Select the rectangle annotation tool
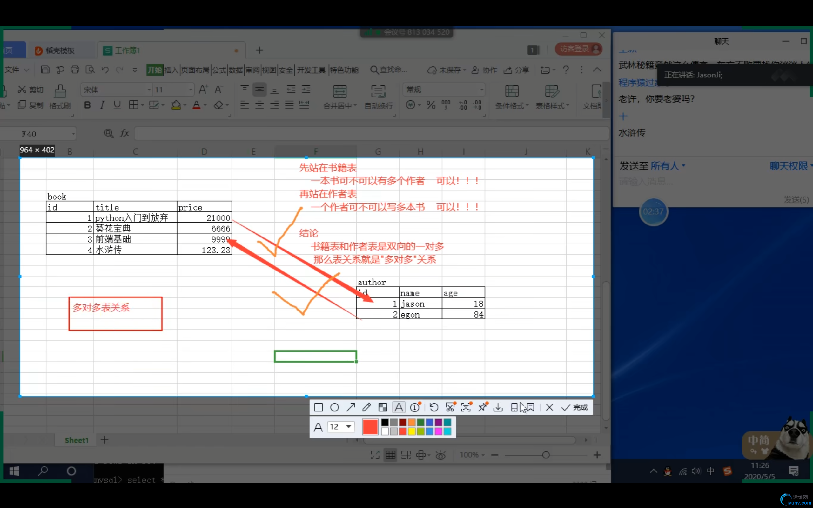The image size is (813, 508). pyautogui.click(x=318, y=408)
